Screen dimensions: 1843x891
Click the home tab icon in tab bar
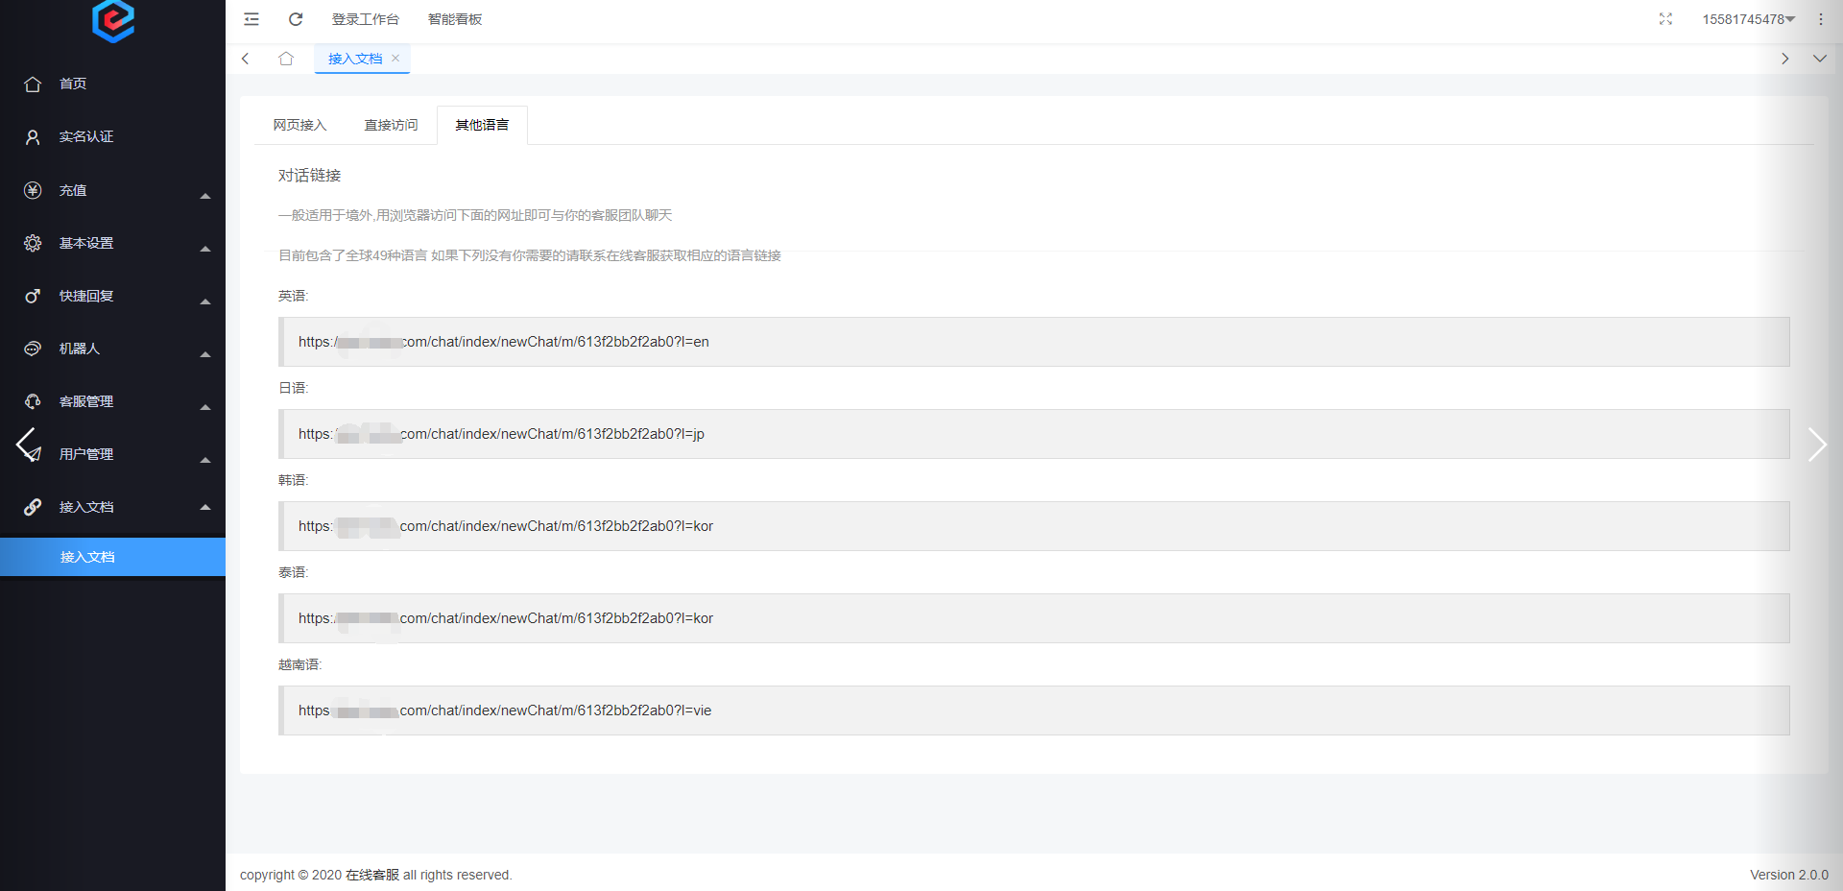pos(286,59)
